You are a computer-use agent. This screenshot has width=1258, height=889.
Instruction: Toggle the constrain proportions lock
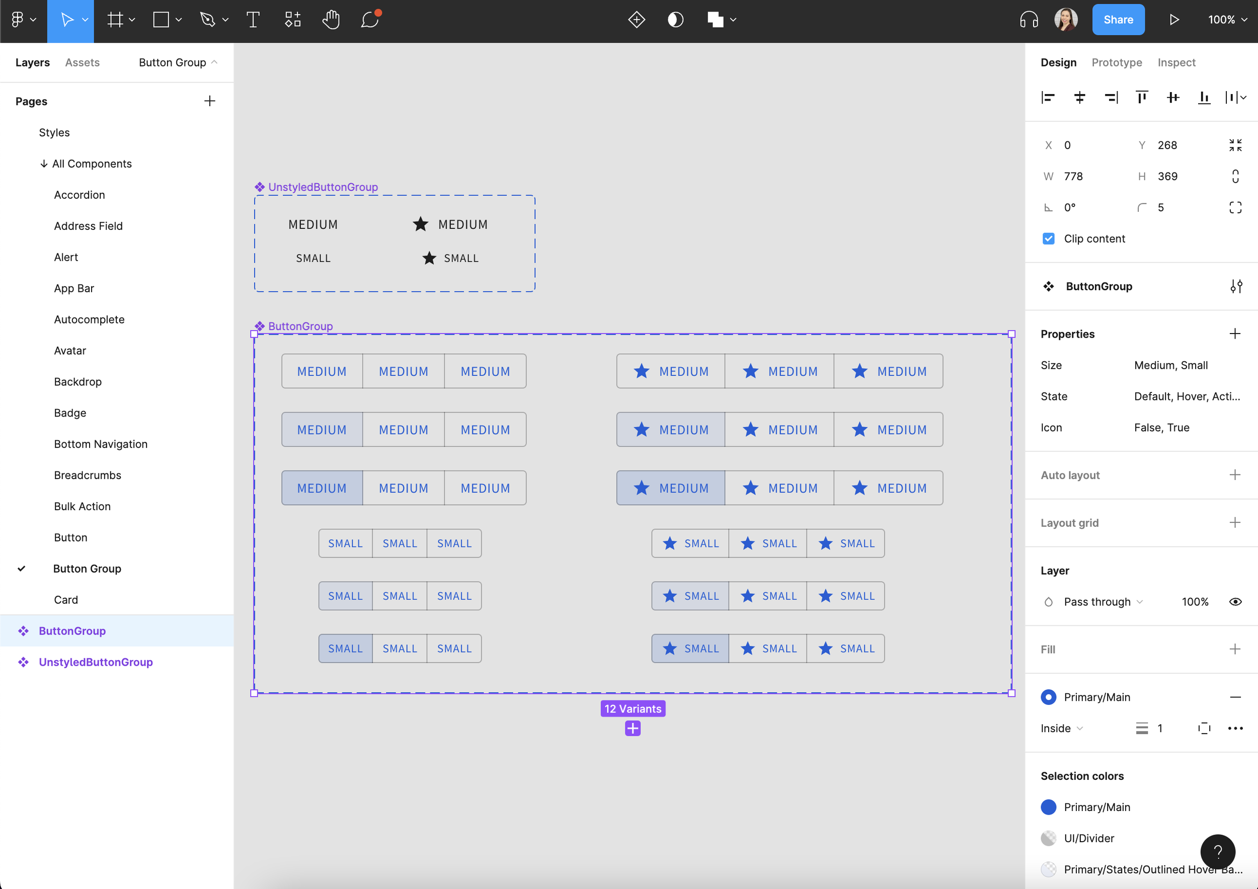pyautogui.click(x=1235, y=177)
